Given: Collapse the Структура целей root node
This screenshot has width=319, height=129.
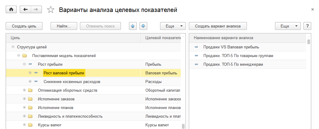Looking at the screenshot, I should pos(13,47).
